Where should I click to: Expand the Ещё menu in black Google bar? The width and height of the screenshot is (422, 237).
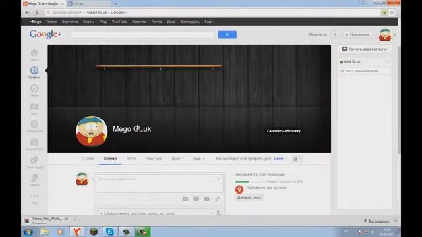209,22
